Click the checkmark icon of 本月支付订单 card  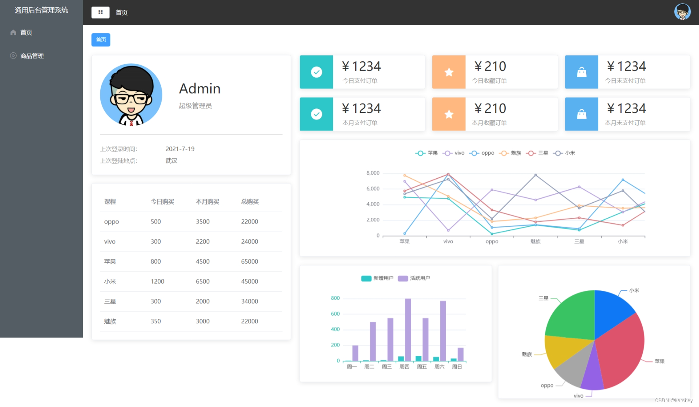pyautogui.click(x=316, y=114)
